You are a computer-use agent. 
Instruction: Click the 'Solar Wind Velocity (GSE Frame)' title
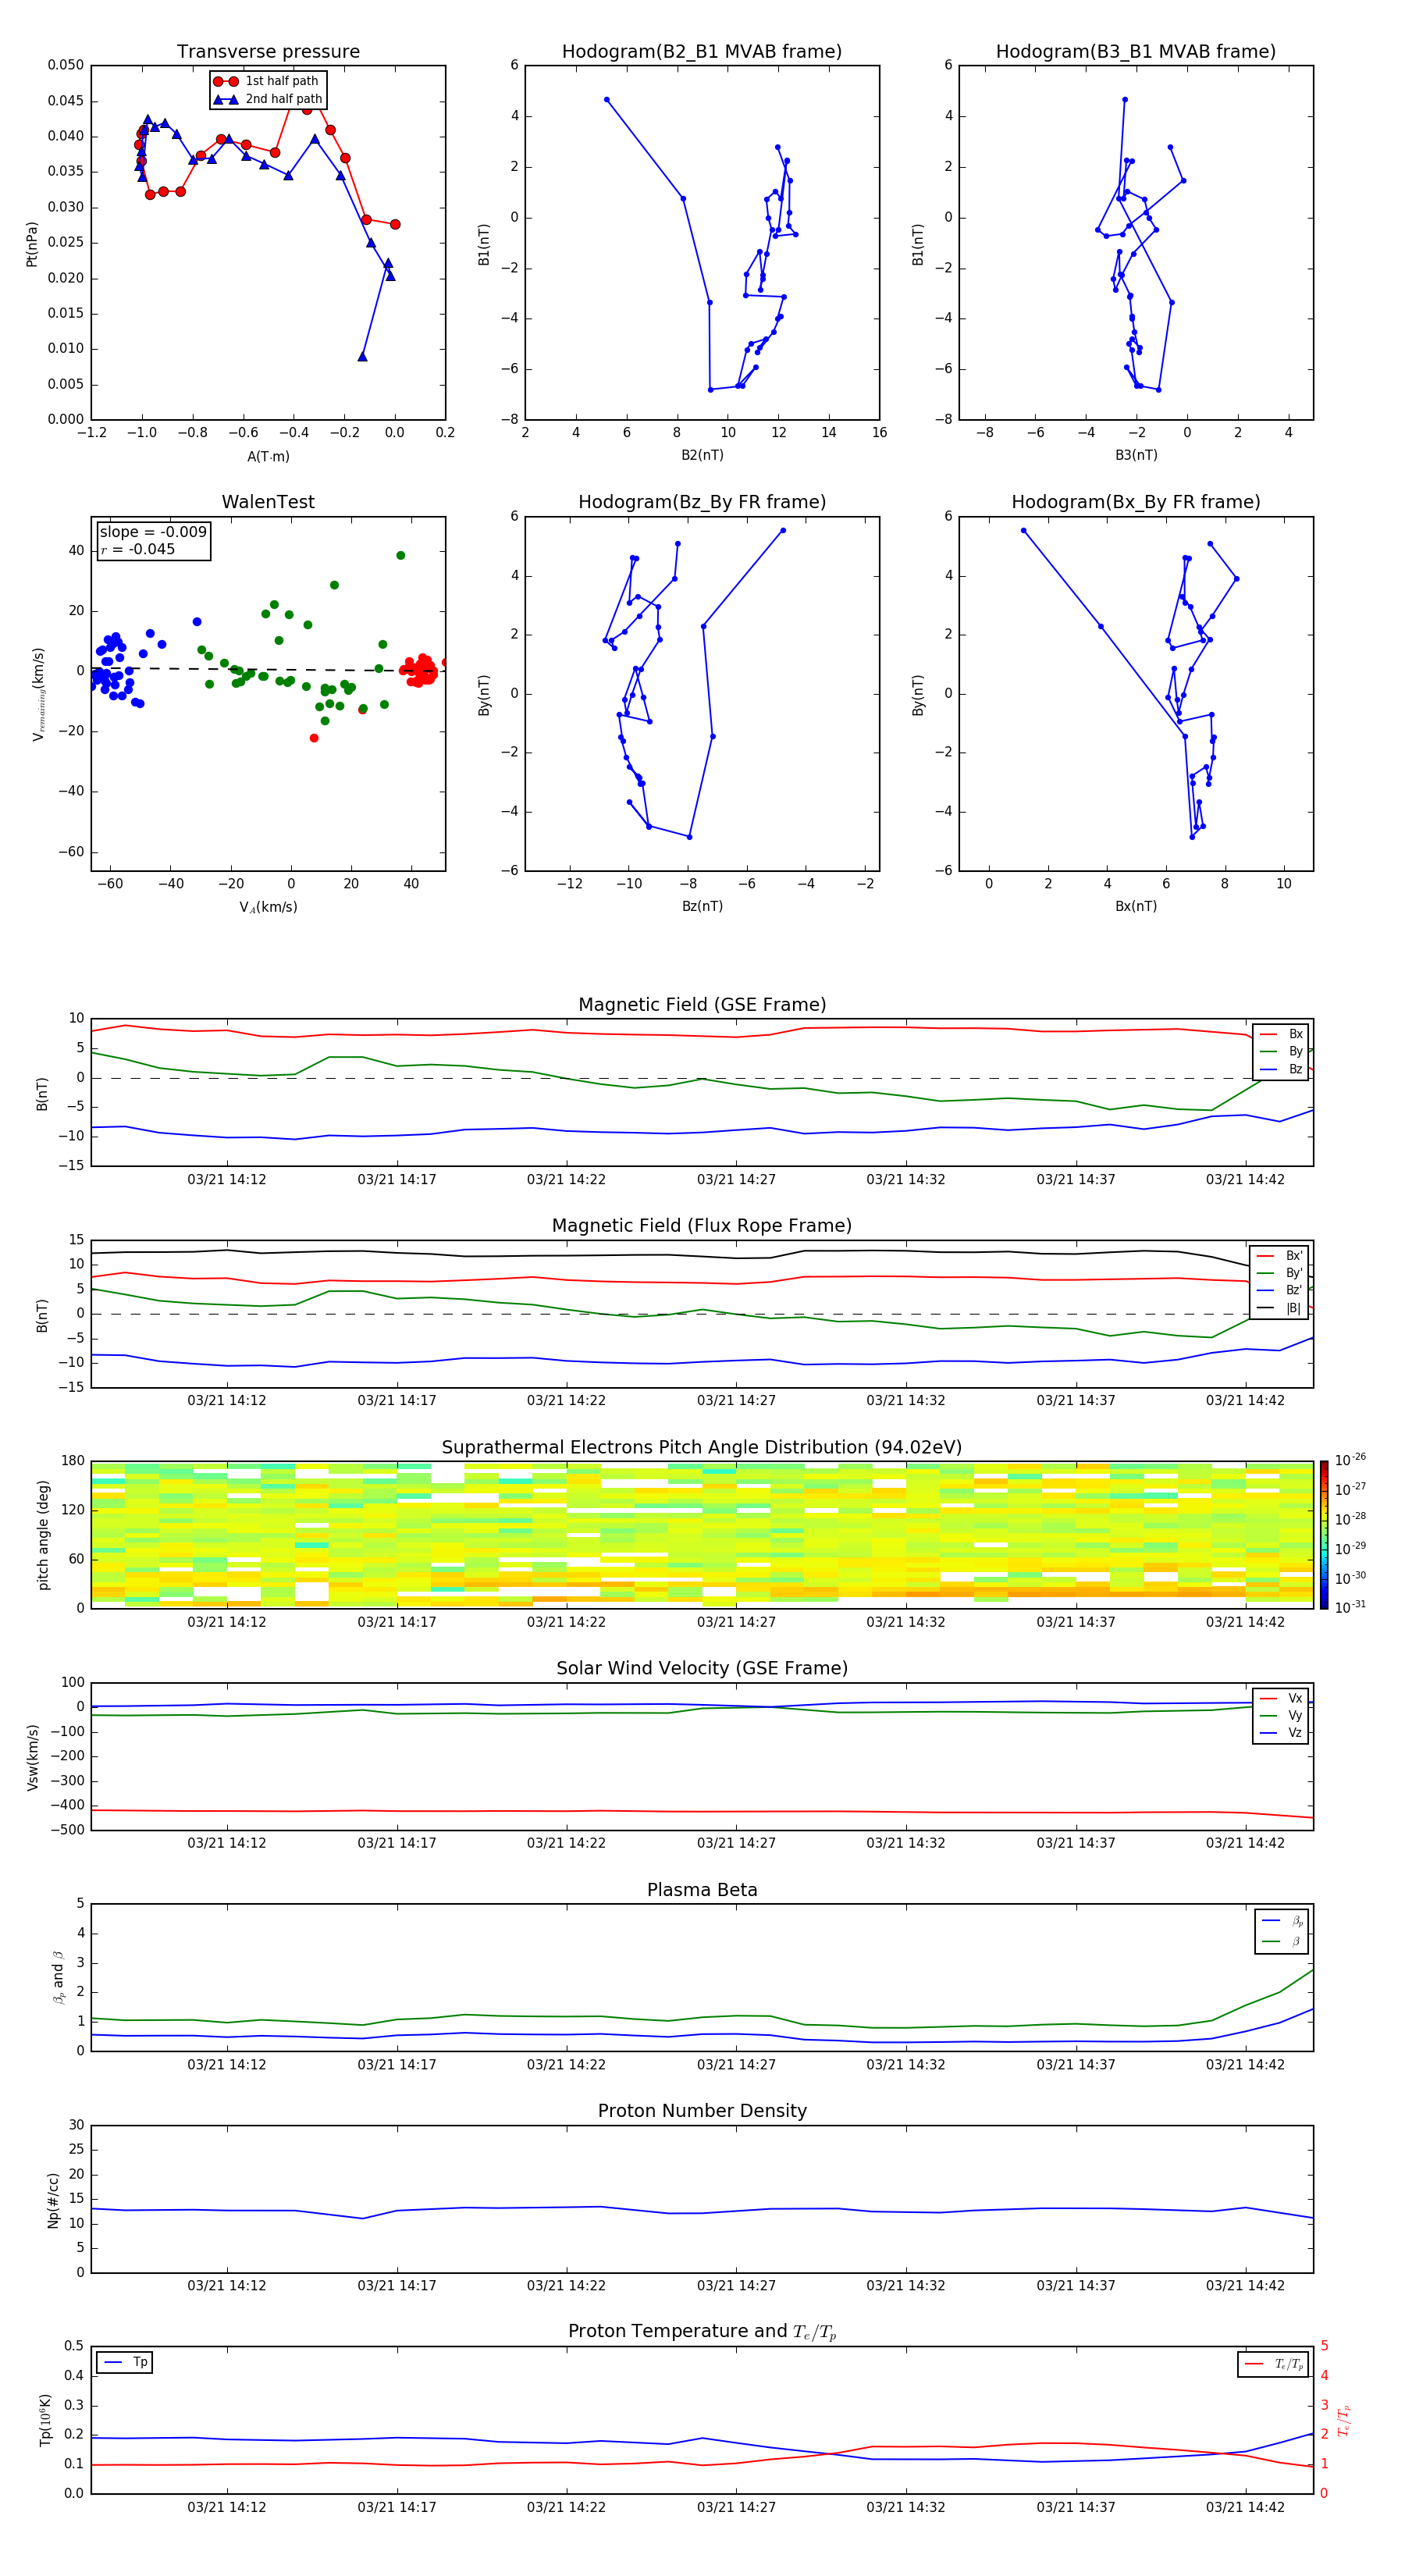click(702, 1668)
